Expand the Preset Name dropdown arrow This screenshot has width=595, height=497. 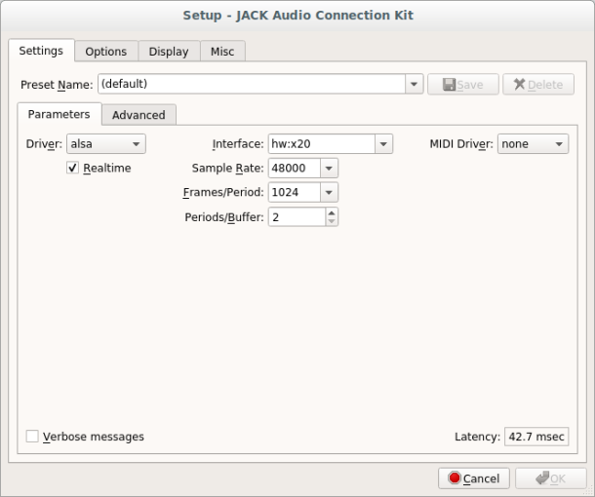[414, 84]
